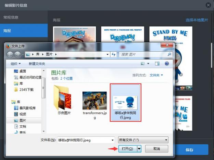This screenshot has height=160, width=214.
Task: Click 新建文件夹 in the toolbar
Action: [37, 64]
